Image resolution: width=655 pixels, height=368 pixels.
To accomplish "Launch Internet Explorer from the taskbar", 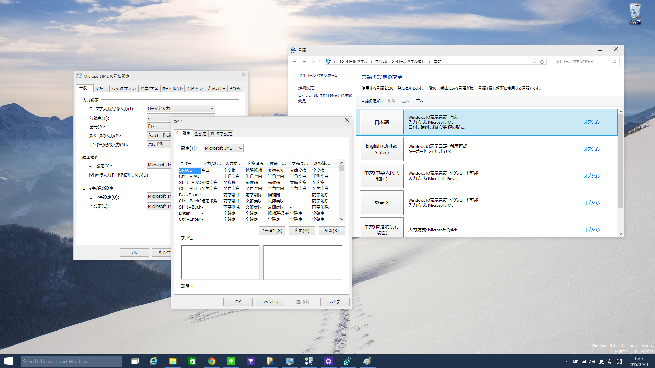I will point(154,361).
